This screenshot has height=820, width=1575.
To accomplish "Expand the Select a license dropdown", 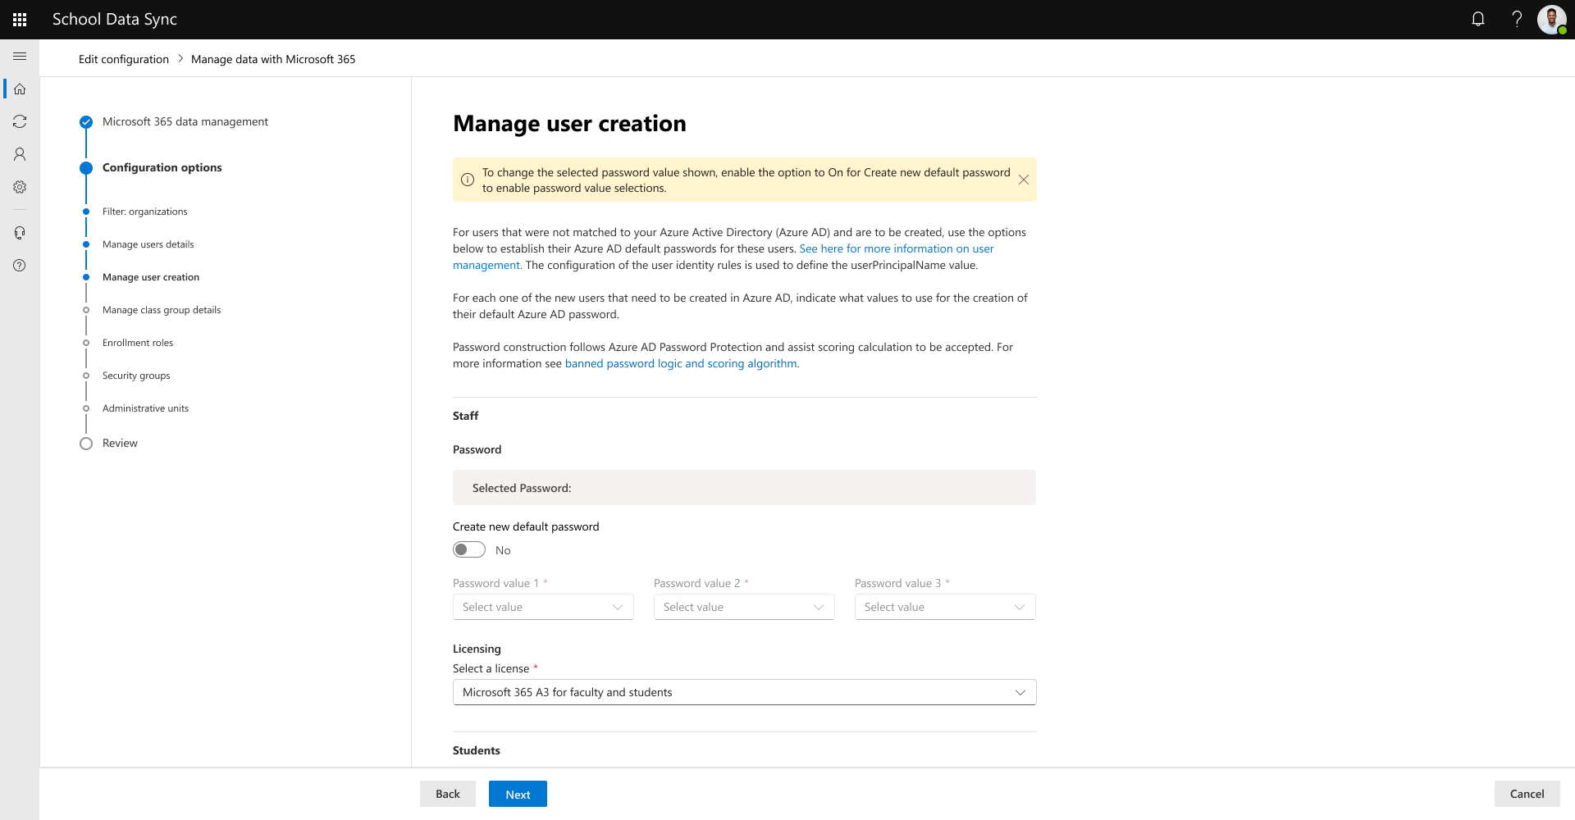I will 745,692.
